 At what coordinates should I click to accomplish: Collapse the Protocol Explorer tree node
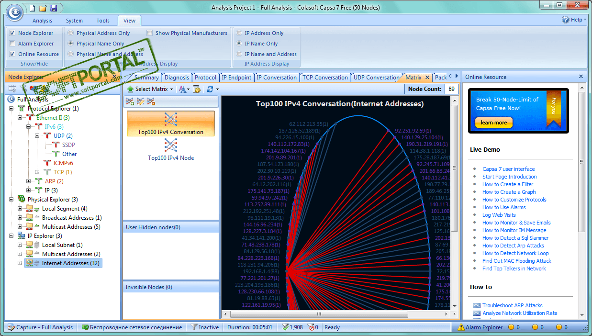tap(11, 109)
